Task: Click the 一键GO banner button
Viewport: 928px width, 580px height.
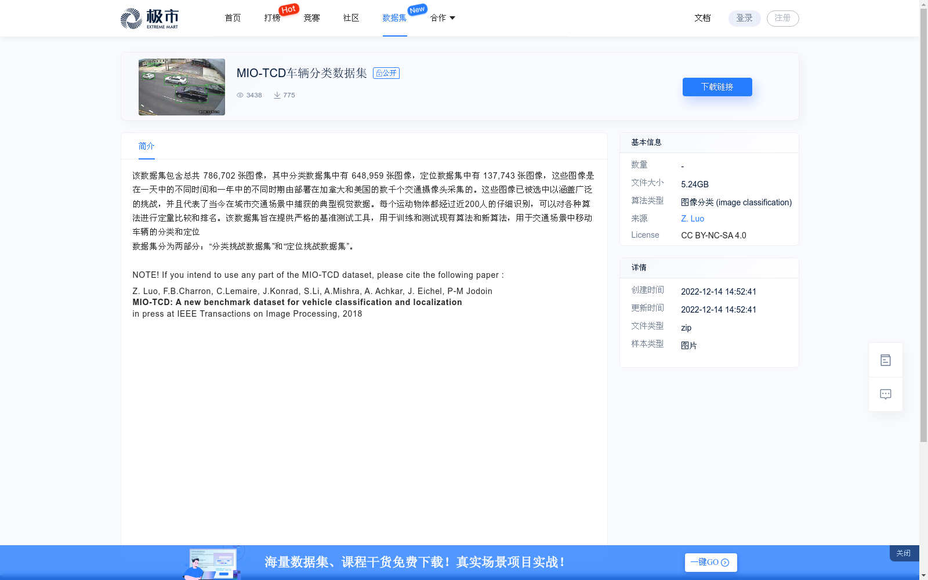Action: pos(711,563)
